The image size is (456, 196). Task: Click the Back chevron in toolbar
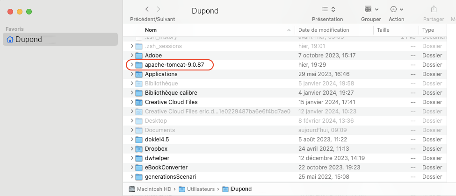(147, 9)
